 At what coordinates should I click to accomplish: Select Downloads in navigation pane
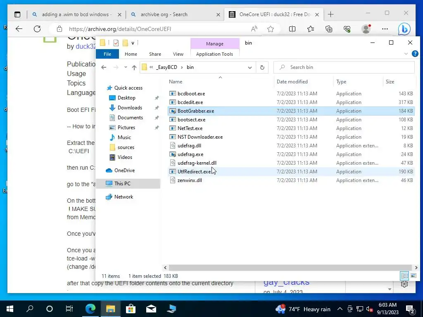(x=130, y=108)
